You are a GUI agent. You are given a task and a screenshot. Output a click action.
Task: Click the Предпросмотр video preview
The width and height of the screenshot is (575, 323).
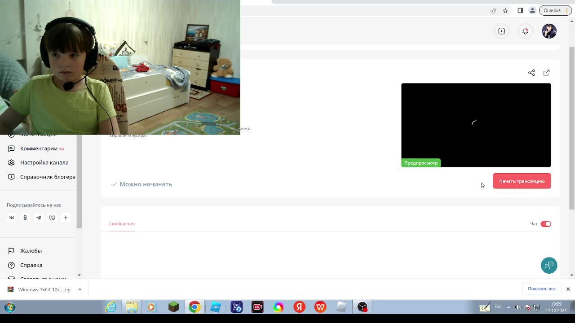(x=476, y=125)
